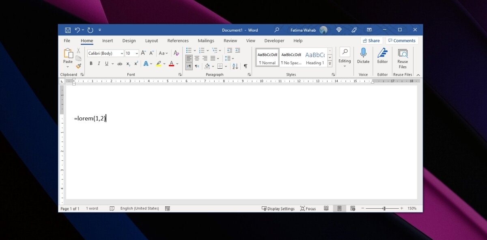
Task: Toggle italic formatting
Action: pyautogui.click(x=99, y=64)
